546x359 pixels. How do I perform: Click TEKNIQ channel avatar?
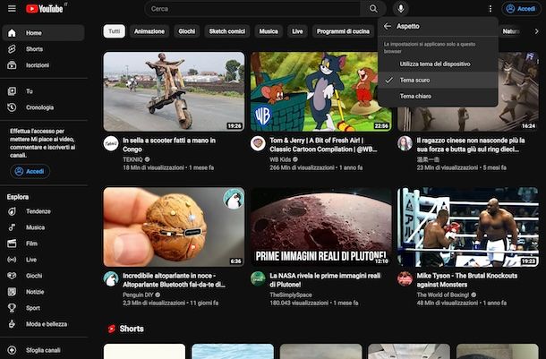[x=111, y=143]
